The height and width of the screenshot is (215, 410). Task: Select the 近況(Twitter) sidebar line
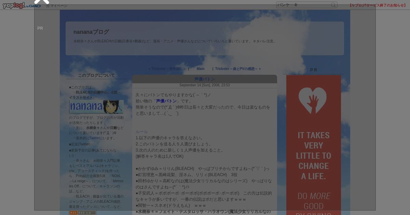(x=81, y=144)
